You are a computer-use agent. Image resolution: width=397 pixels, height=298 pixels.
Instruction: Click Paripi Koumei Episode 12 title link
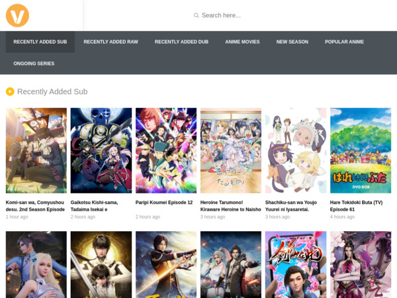pos(164,203)
